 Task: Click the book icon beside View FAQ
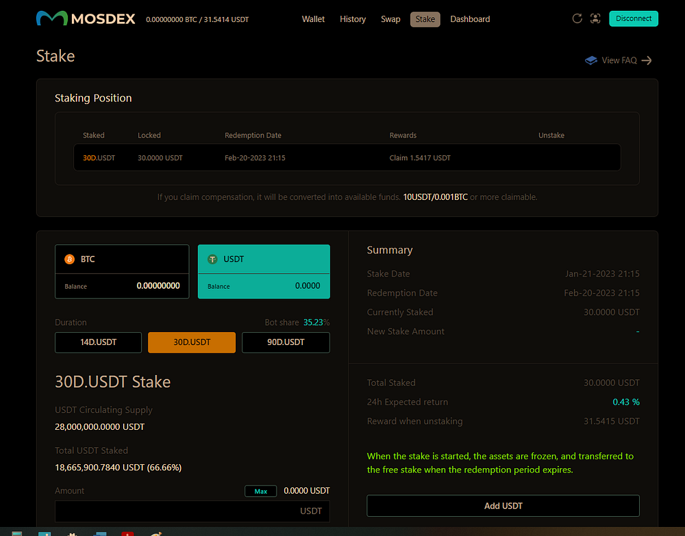tap(591, 60)
